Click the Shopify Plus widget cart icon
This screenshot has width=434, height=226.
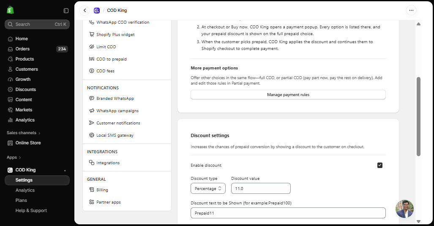click(x=92, y=34)
